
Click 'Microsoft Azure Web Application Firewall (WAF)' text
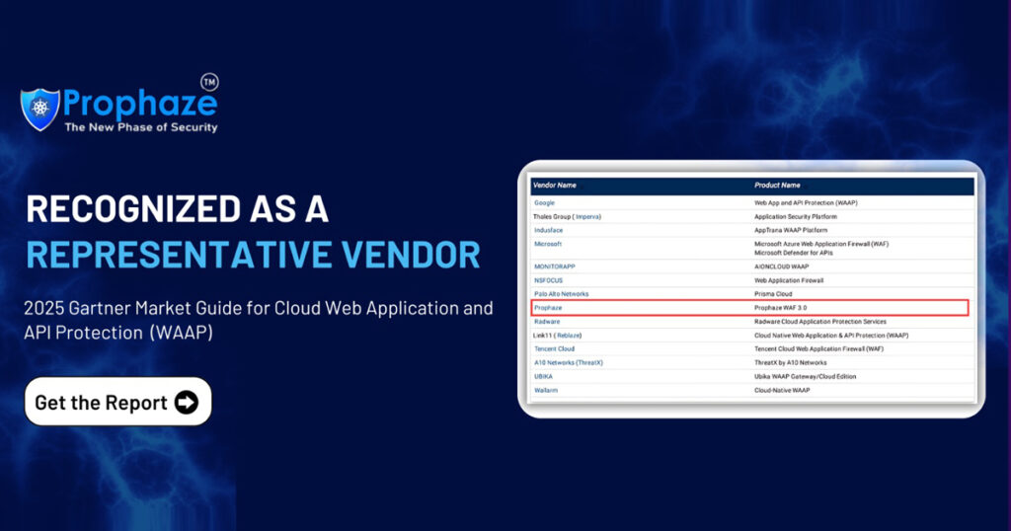click(821, 244)
